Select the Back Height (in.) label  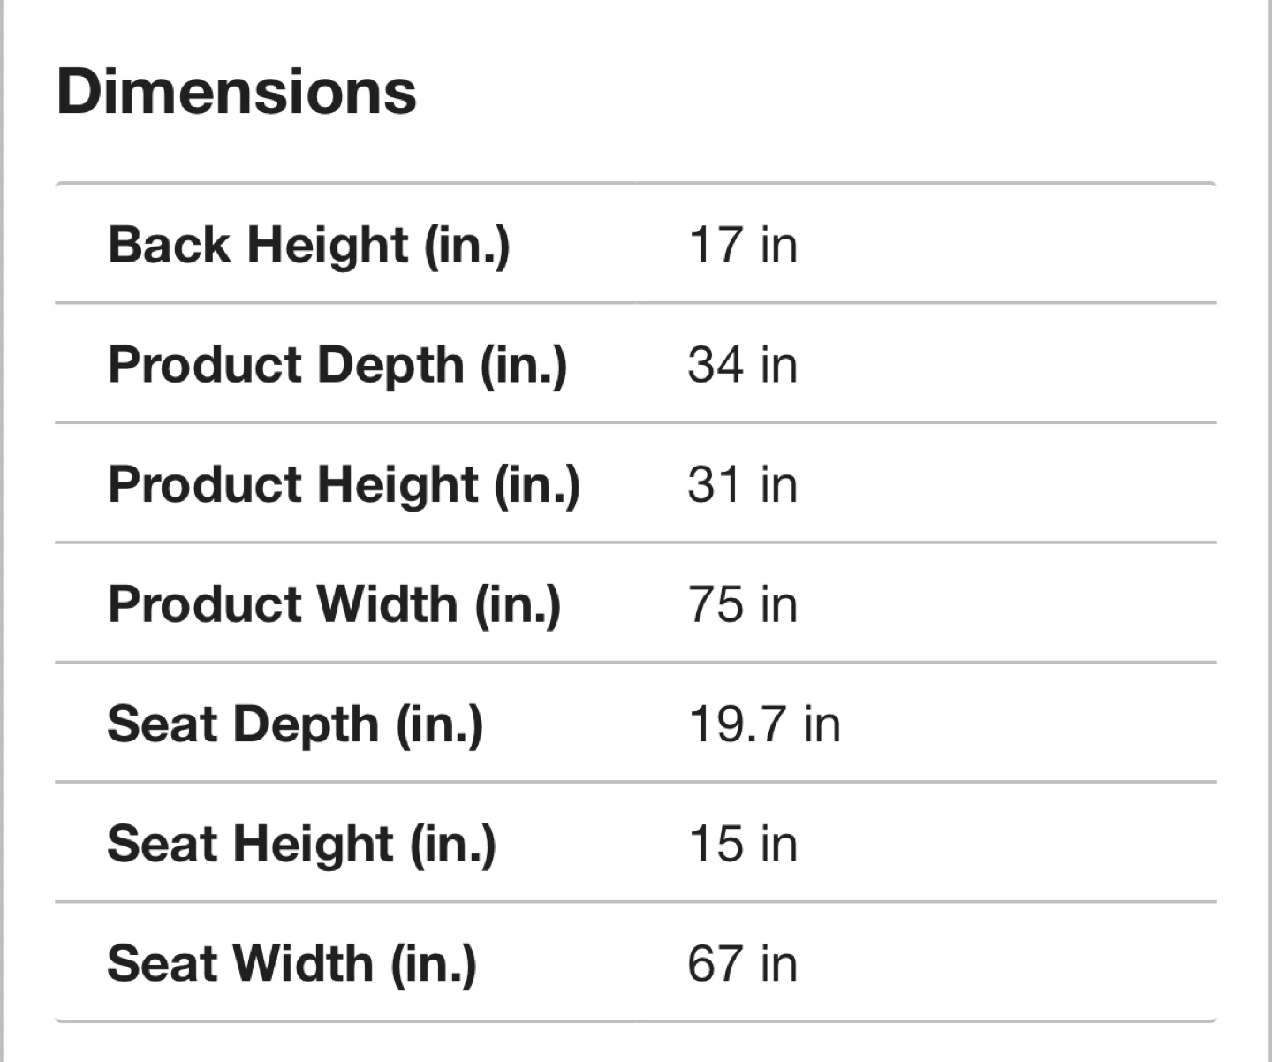tap(308, 245)
